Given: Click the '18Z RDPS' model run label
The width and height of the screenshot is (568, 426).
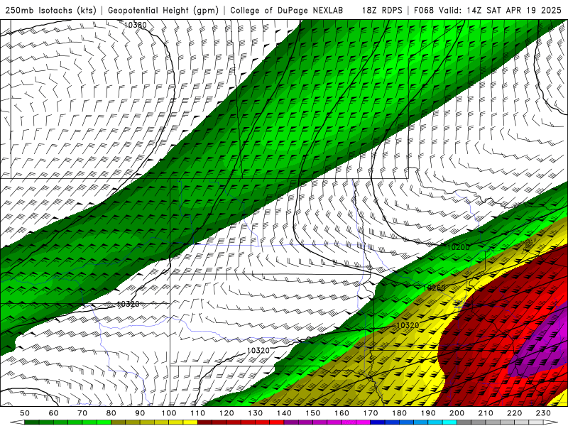Looking at the screenshot, I should [x=382, y=10].
